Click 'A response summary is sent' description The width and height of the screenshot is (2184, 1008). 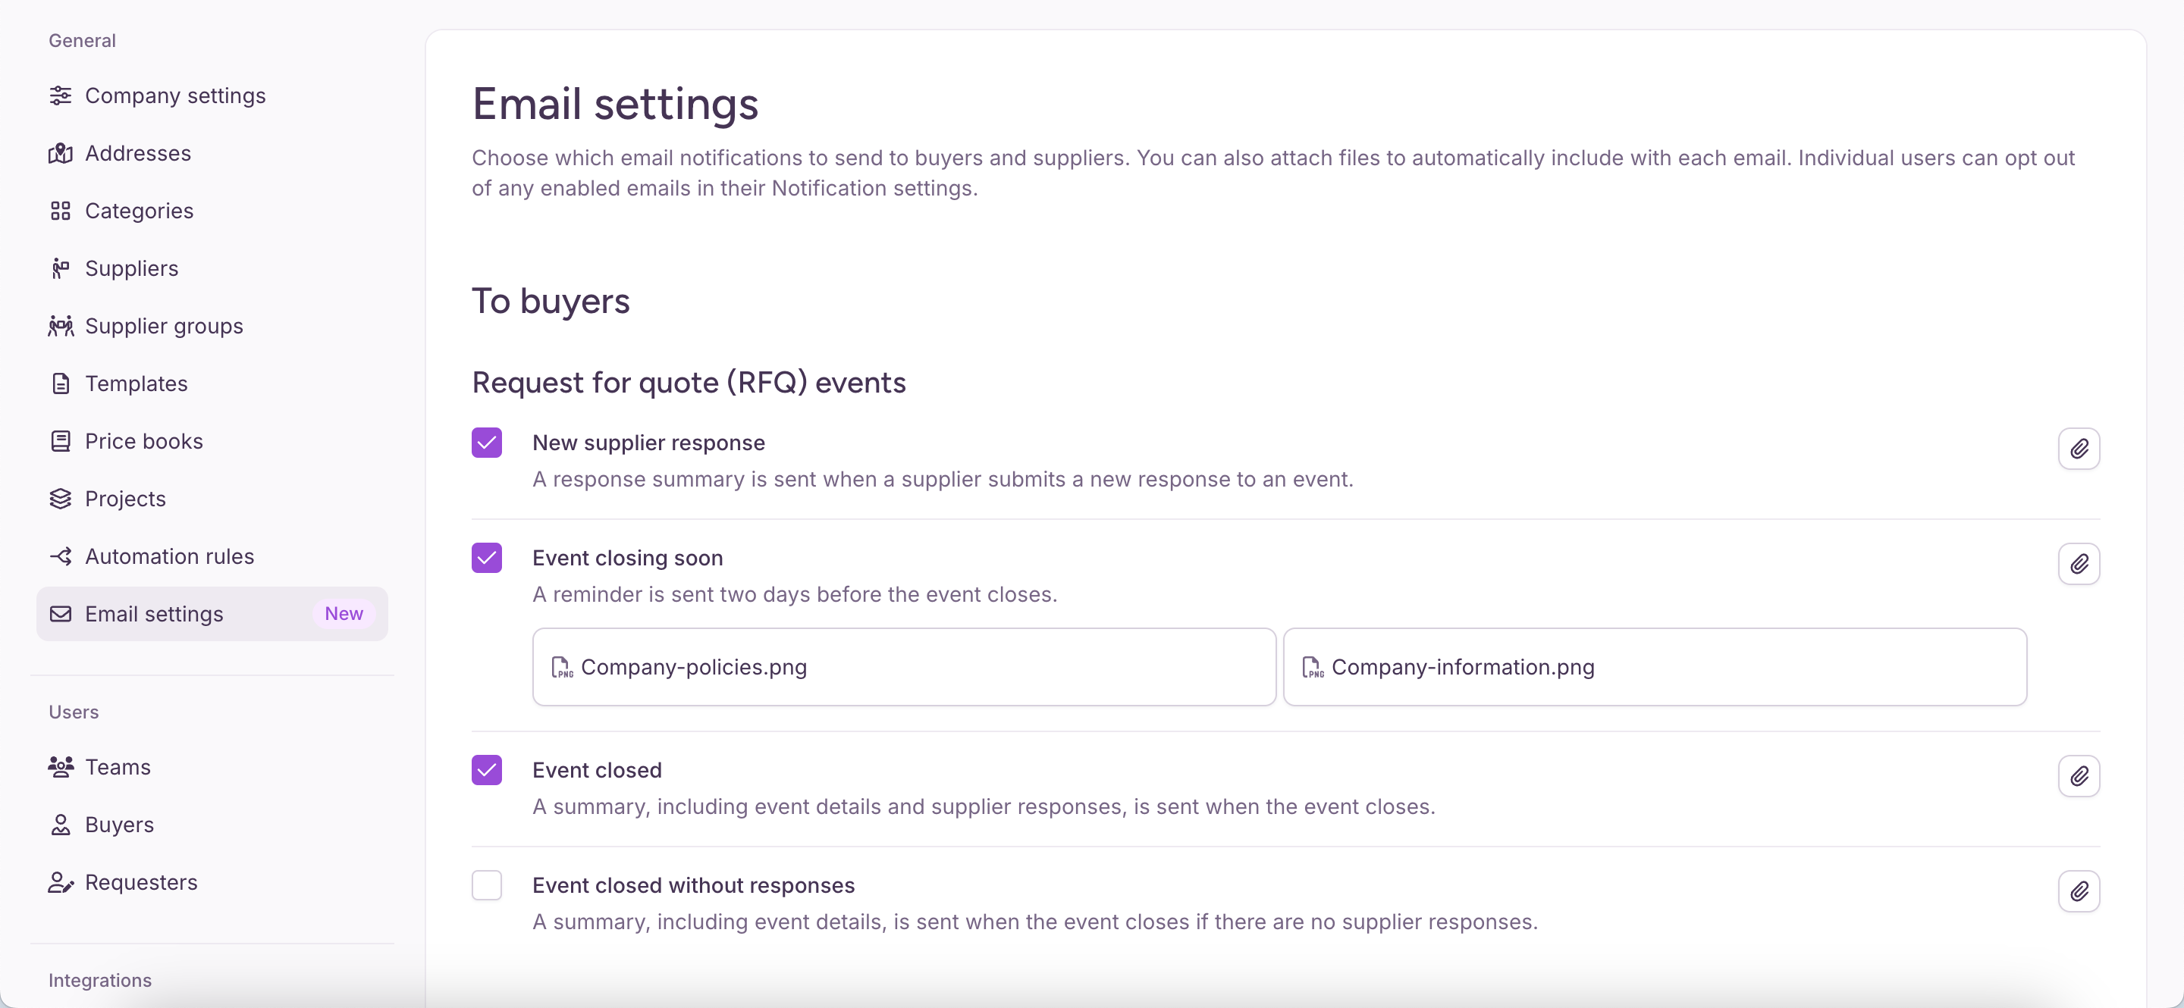point(943,480)
